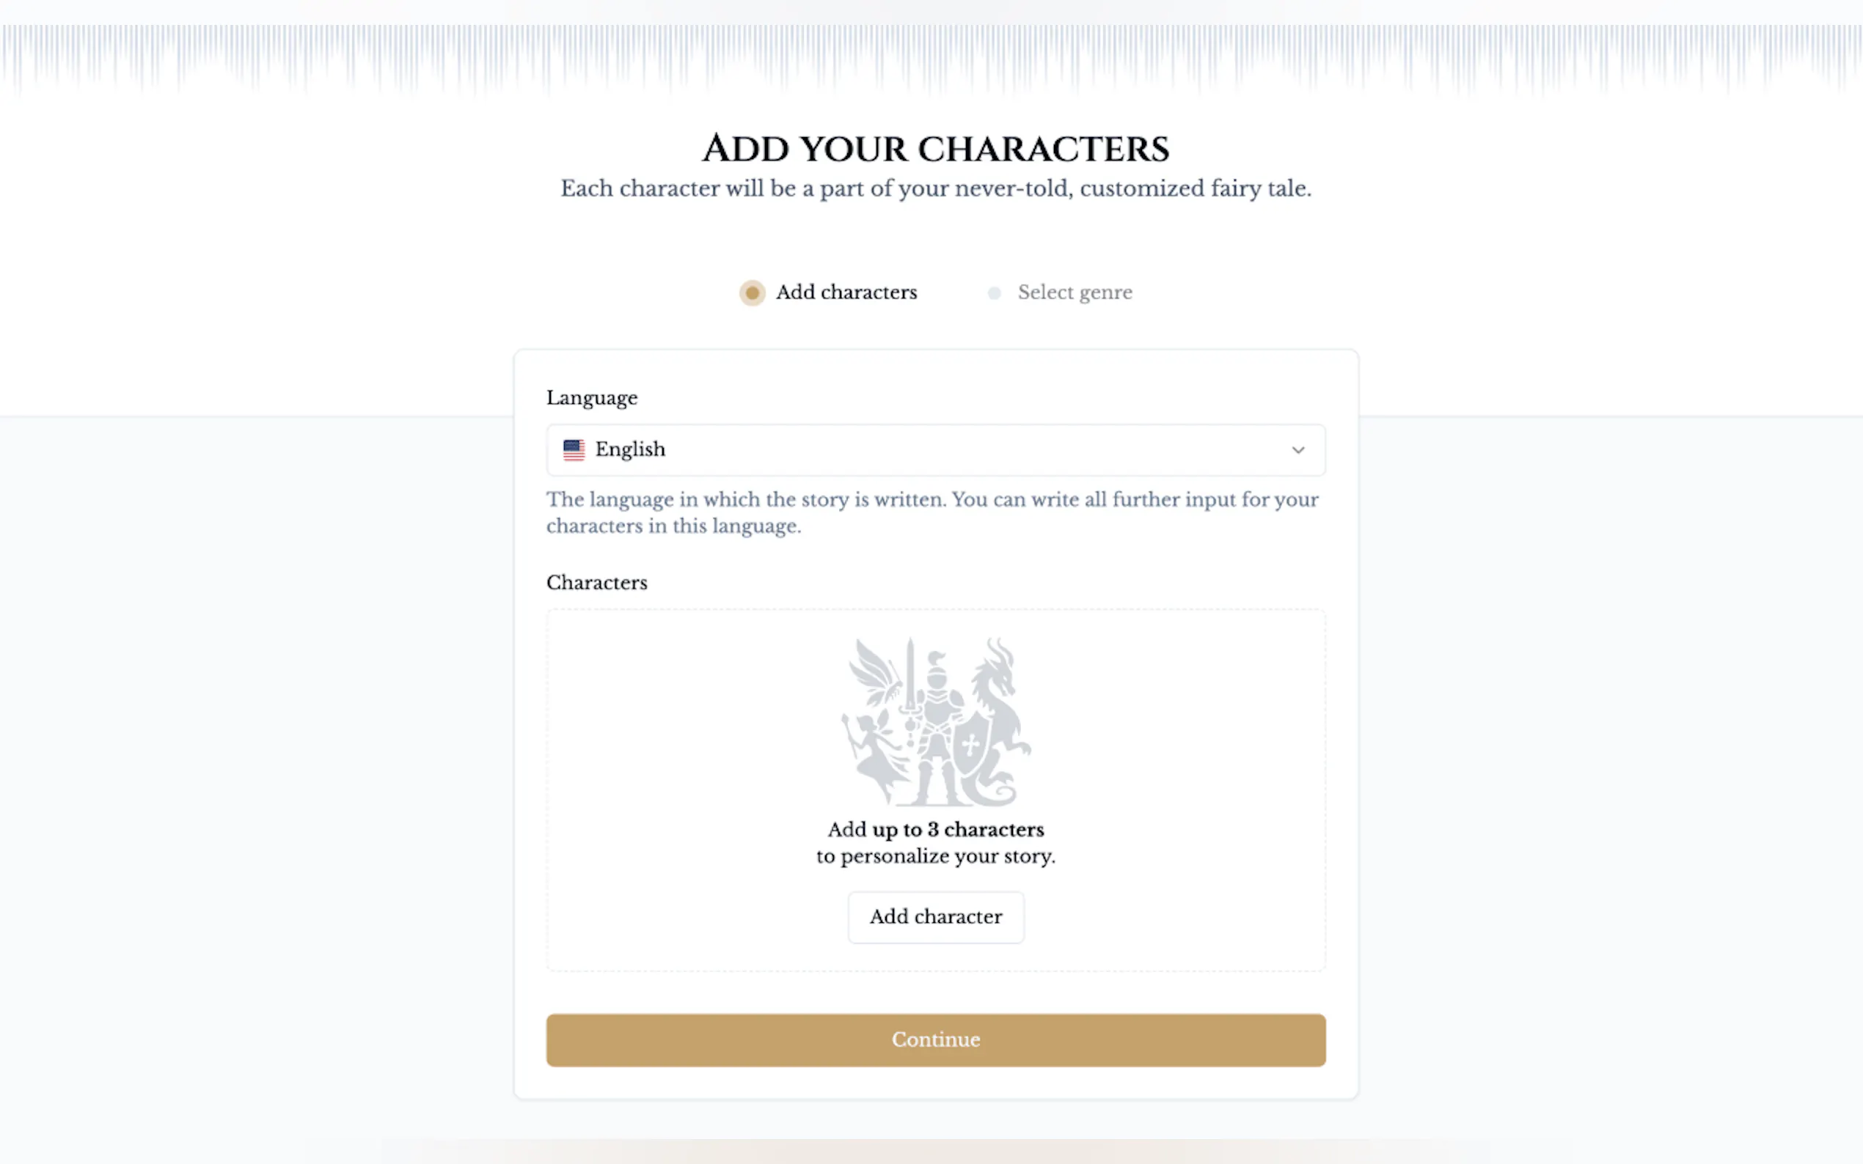Click the gold dot beside Add characters

coord(753,293)
